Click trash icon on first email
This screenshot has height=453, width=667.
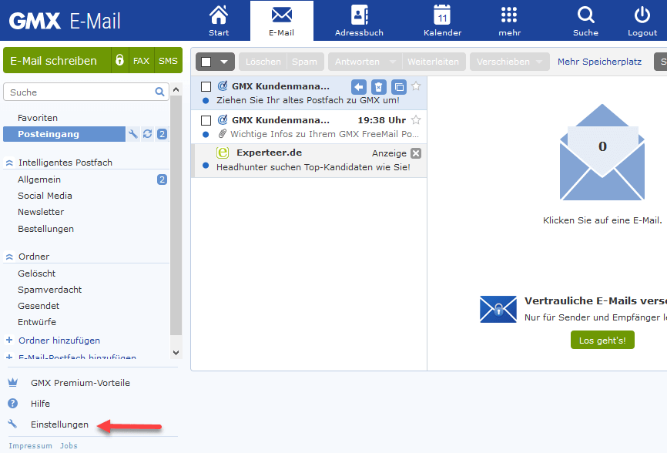point(379,86)
